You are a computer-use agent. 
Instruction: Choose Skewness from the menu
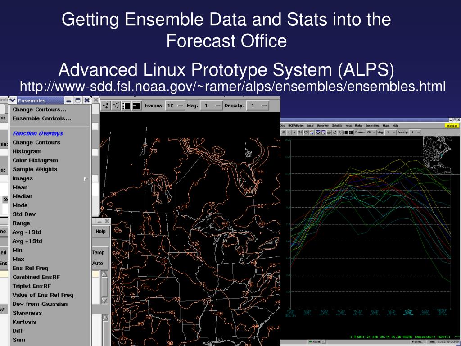pyautogui.click(x=27, y=313)
